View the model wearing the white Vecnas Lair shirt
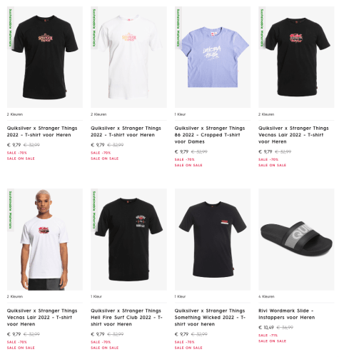Image resolution: width=339 pixels, height=357 pixels. (x=45, y=239)
